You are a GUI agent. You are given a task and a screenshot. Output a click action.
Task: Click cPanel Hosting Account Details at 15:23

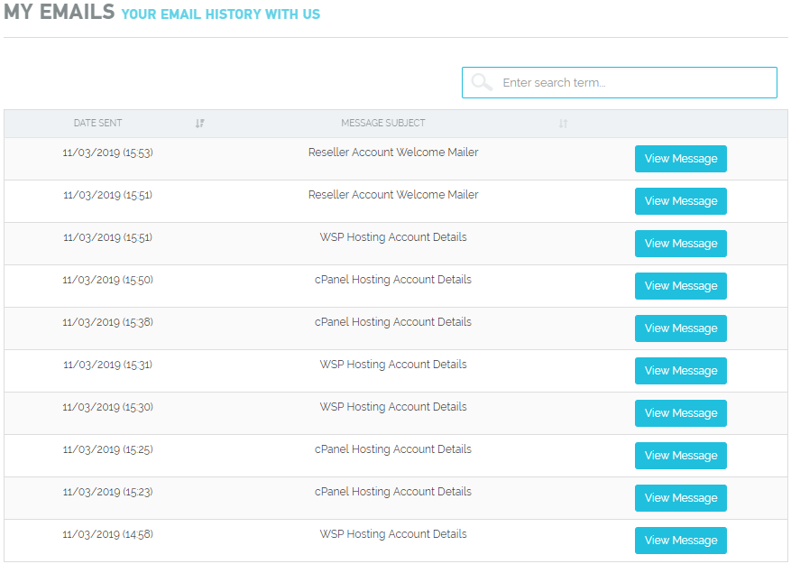tap(393, 492)
